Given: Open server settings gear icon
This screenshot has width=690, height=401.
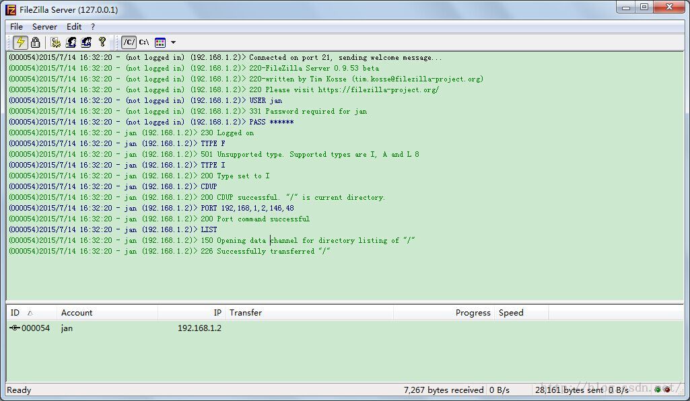Looking at the screenshot, I should click(55, 42).
